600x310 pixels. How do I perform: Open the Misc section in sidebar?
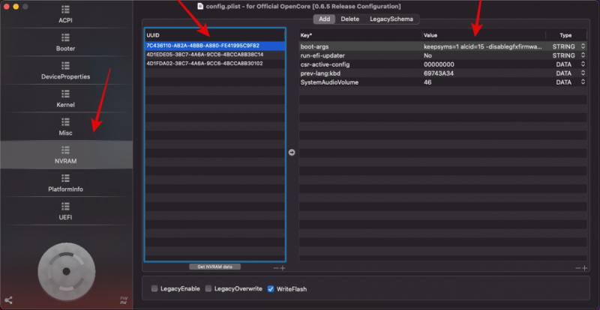65,127
